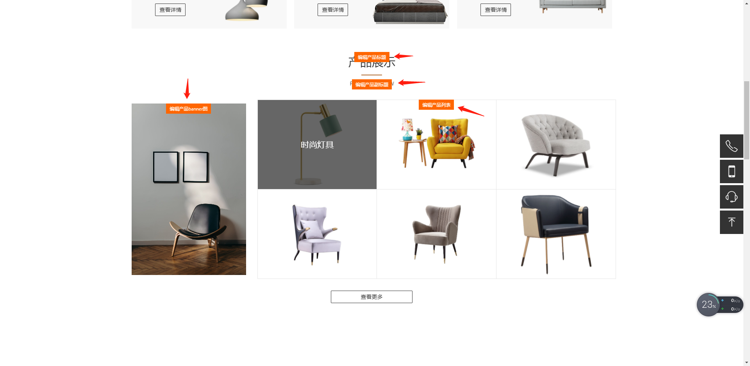The width and height of the screenshot is (750, 366).
Task: Click the back-to-top arrow icon
Action: (731, 222)
